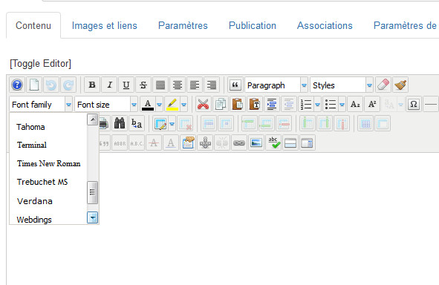Click the insert image icon
Screen dimensions: 439x285
(256, 143)
